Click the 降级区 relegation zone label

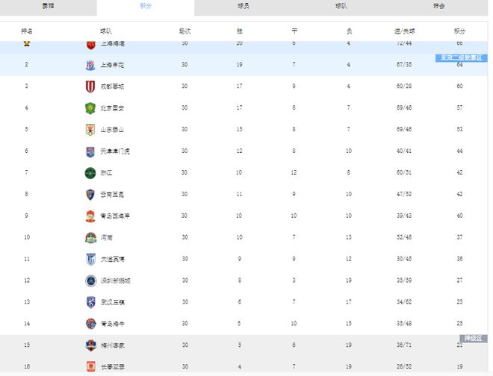474,338
